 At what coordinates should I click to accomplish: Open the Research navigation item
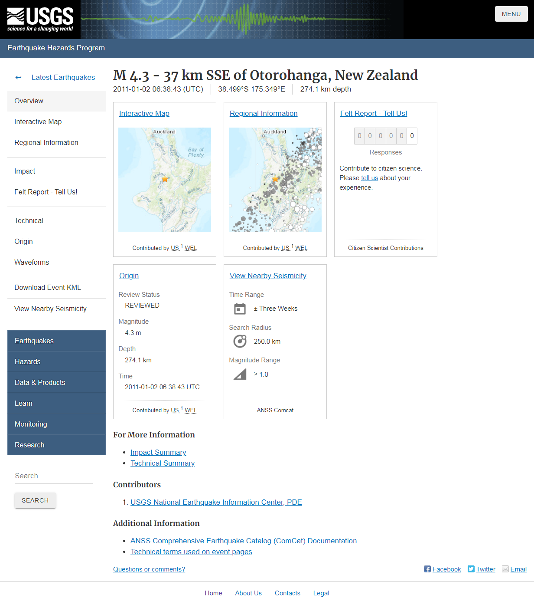56,445
